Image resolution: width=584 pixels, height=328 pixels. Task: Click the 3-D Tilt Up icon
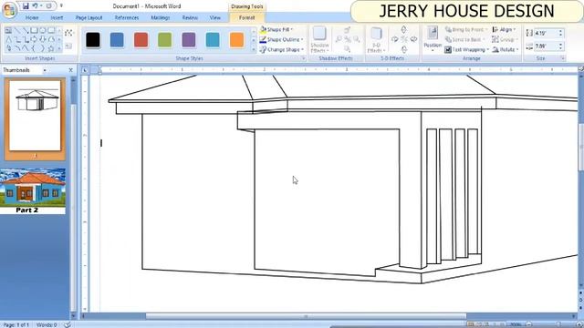(x=404, y=29)
